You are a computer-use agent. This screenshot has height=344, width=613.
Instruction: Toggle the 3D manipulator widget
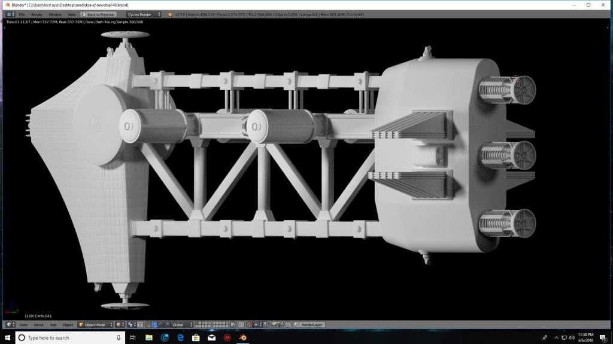(147, 324)
